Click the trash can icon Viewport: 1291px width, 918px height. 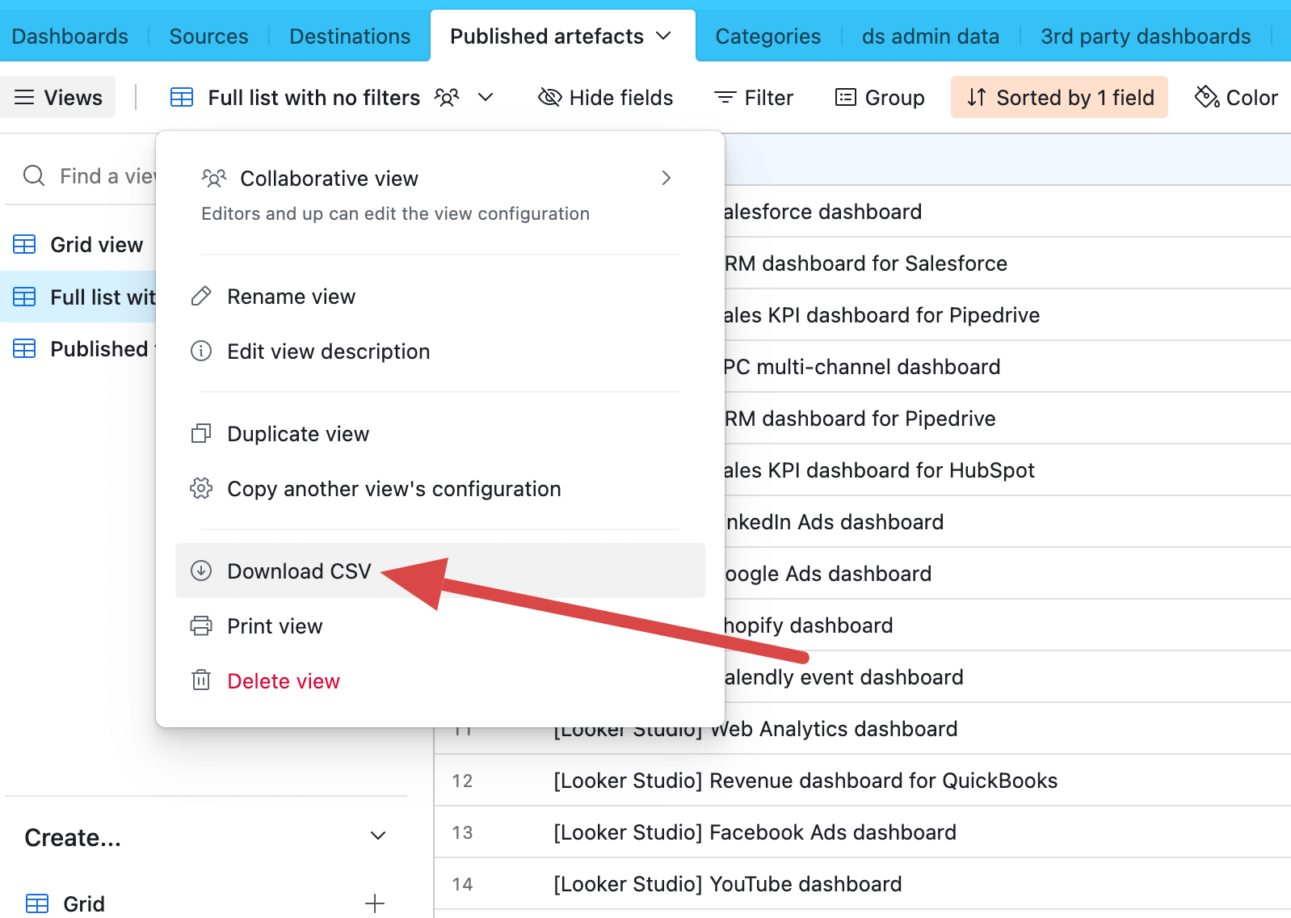(x=200, y=680)
